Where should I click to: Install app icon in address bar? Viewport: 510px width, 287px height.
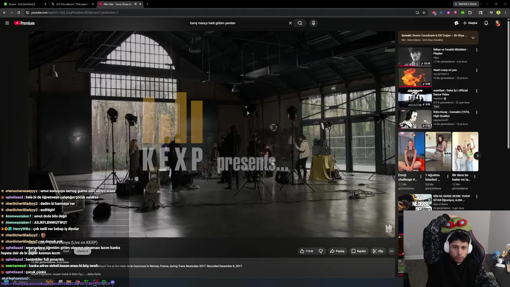click(418, 12)
